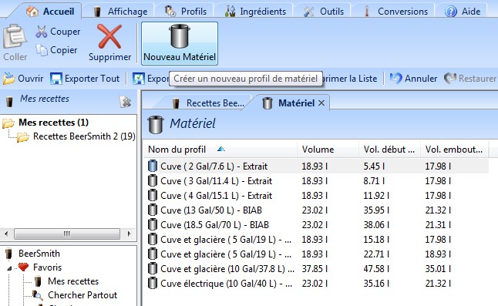Screen dimensions: 498x306
Task: Click the pot icon of Cuve électrique row
Action: 153,283
